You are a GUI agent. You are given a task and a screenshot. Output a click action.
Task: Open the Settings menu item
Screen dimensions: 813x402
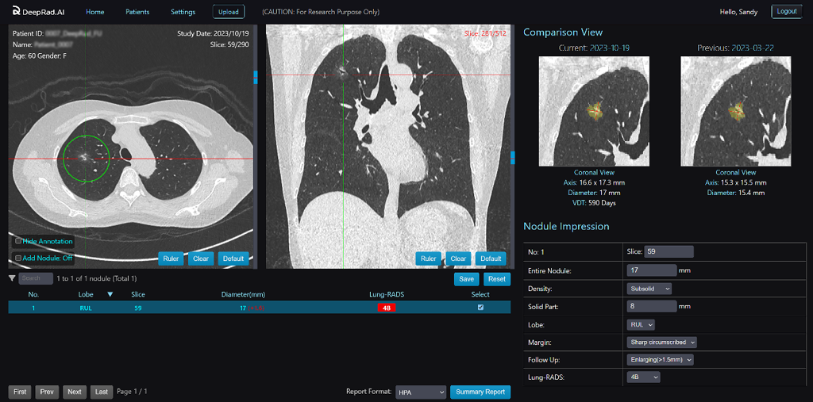tap(183, 11)
